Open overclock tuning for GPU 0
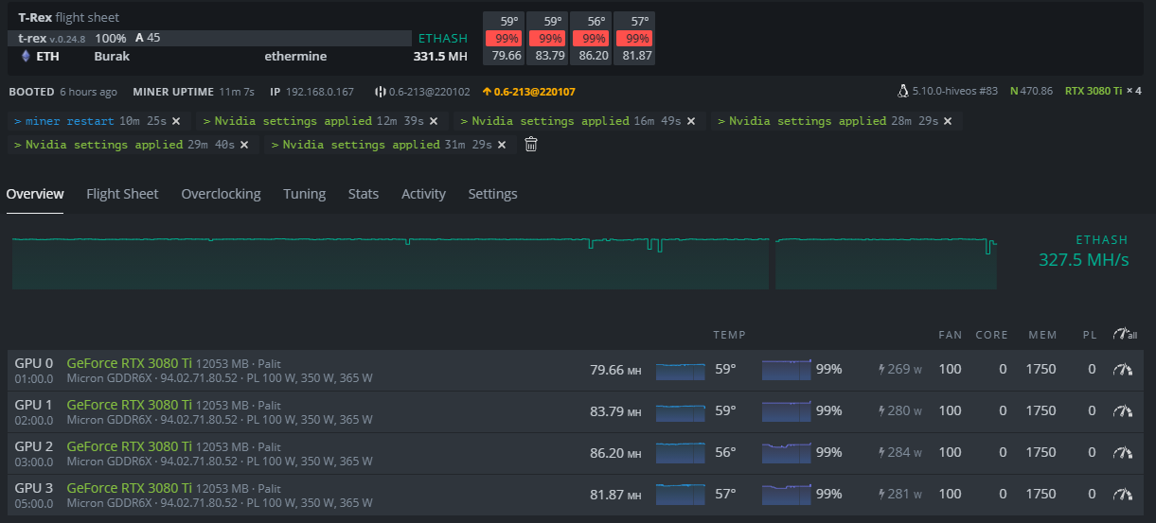The image size is (1156, 523). [x=1123, y=370]
